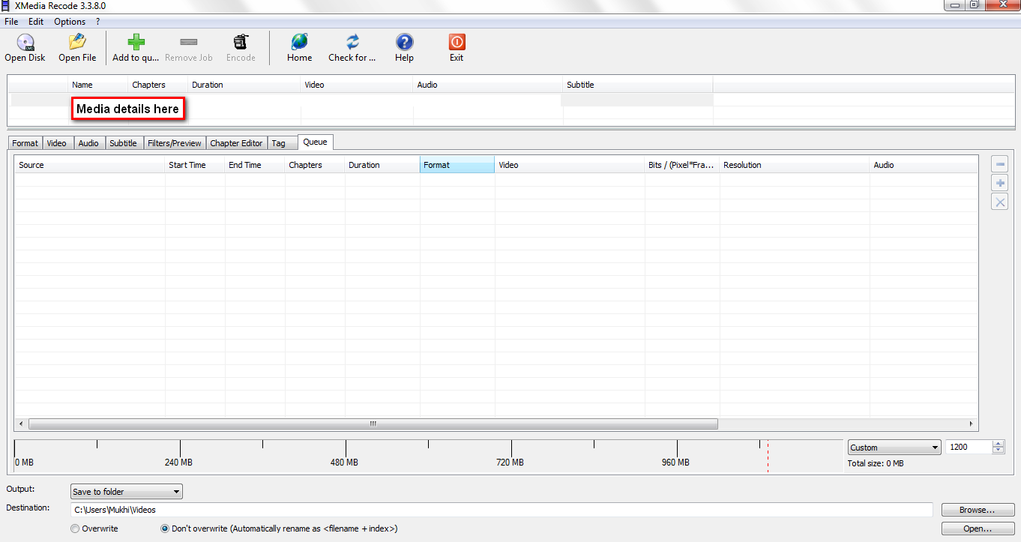
Task: Click the queue horizontal scrollbar thumb
Action: [373, 424]
